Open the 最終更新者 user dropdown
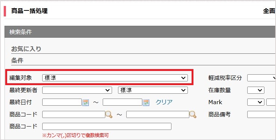 click(x=77, y=90)
